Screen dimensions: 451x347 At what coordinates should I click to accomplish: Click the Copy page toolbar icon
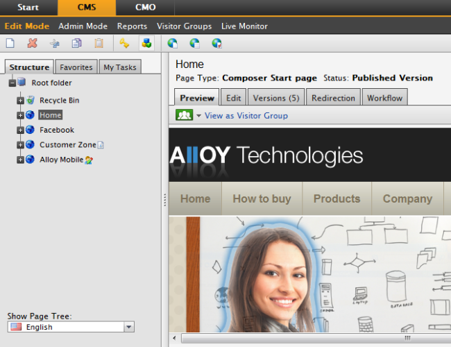point(76,43)
